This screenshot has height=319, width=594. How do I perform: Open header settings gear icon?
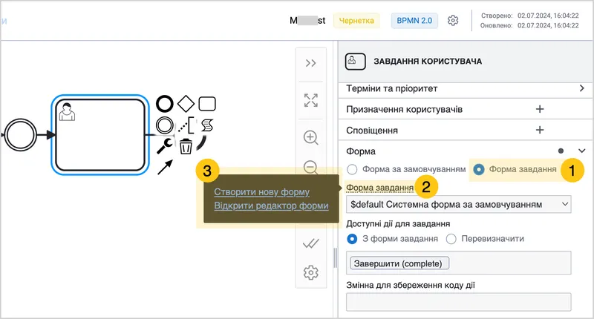click(453, 21)
